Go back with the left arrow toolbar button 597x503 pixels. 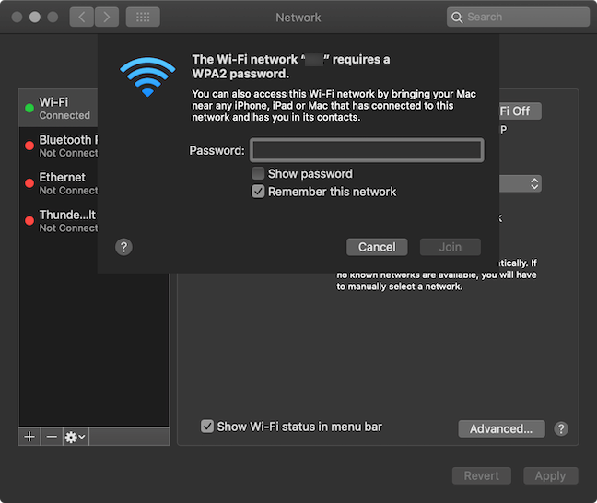point(81,18)
